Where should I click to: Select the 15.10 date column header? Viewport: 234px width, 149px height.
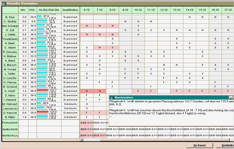[202, 10]
